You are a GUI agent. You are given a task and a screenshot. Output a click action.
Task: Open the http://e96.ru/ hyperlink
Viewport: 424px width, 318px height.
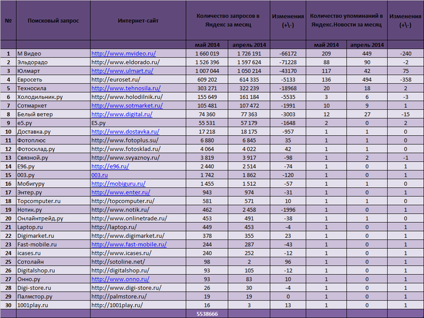pyautogui.click(x=110, y=166)
